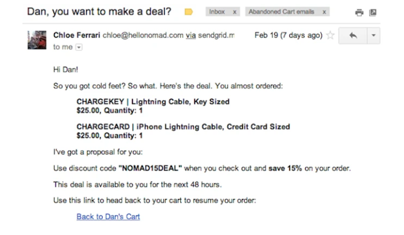Reply using the arrow button

(x=353, y=36)
